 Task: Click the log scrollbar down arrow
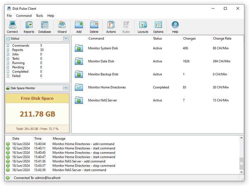click(x=242, y=172)
